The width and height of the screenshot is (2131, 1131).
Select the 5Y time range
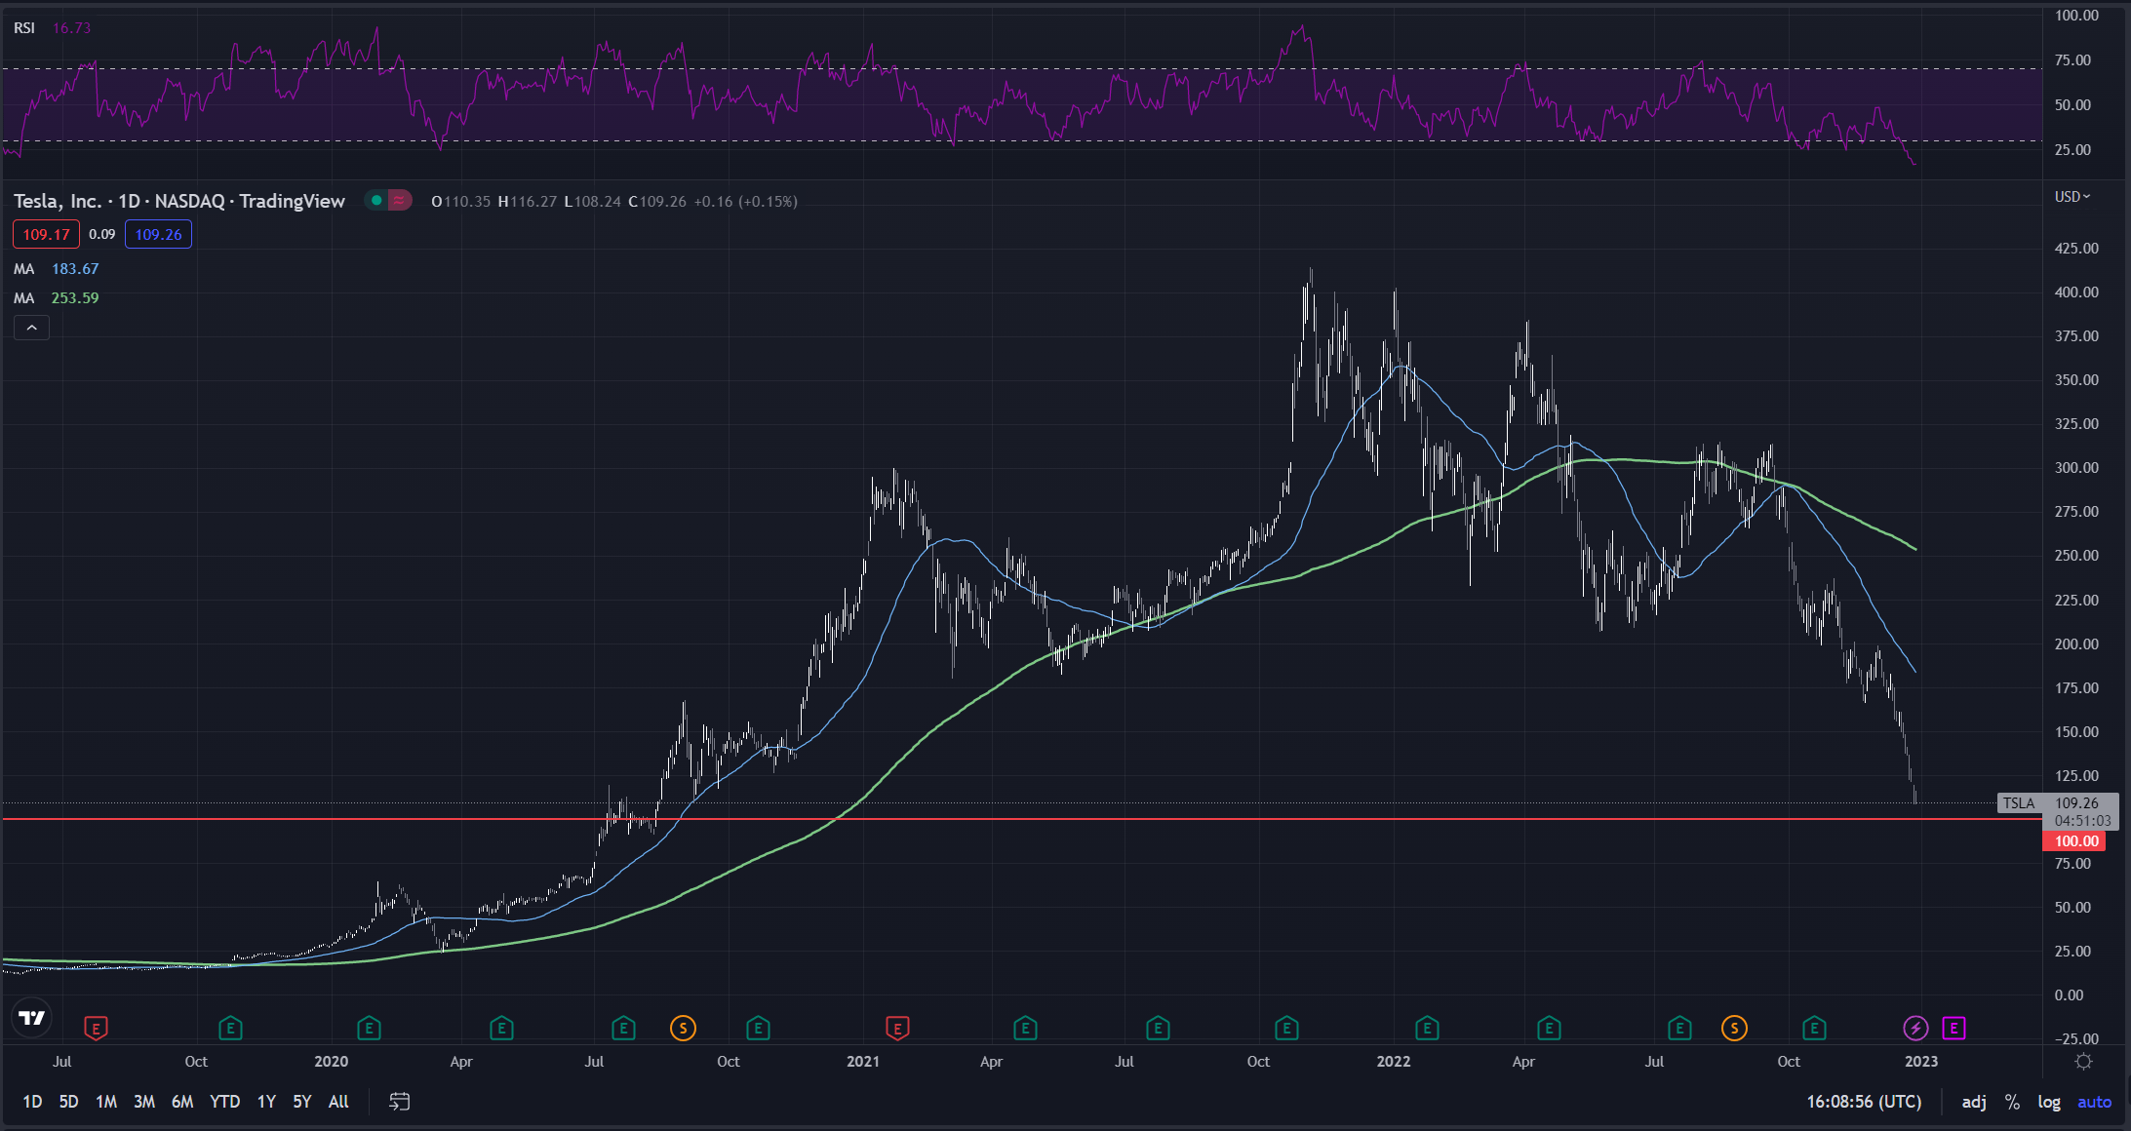[x=302, y=1102]
